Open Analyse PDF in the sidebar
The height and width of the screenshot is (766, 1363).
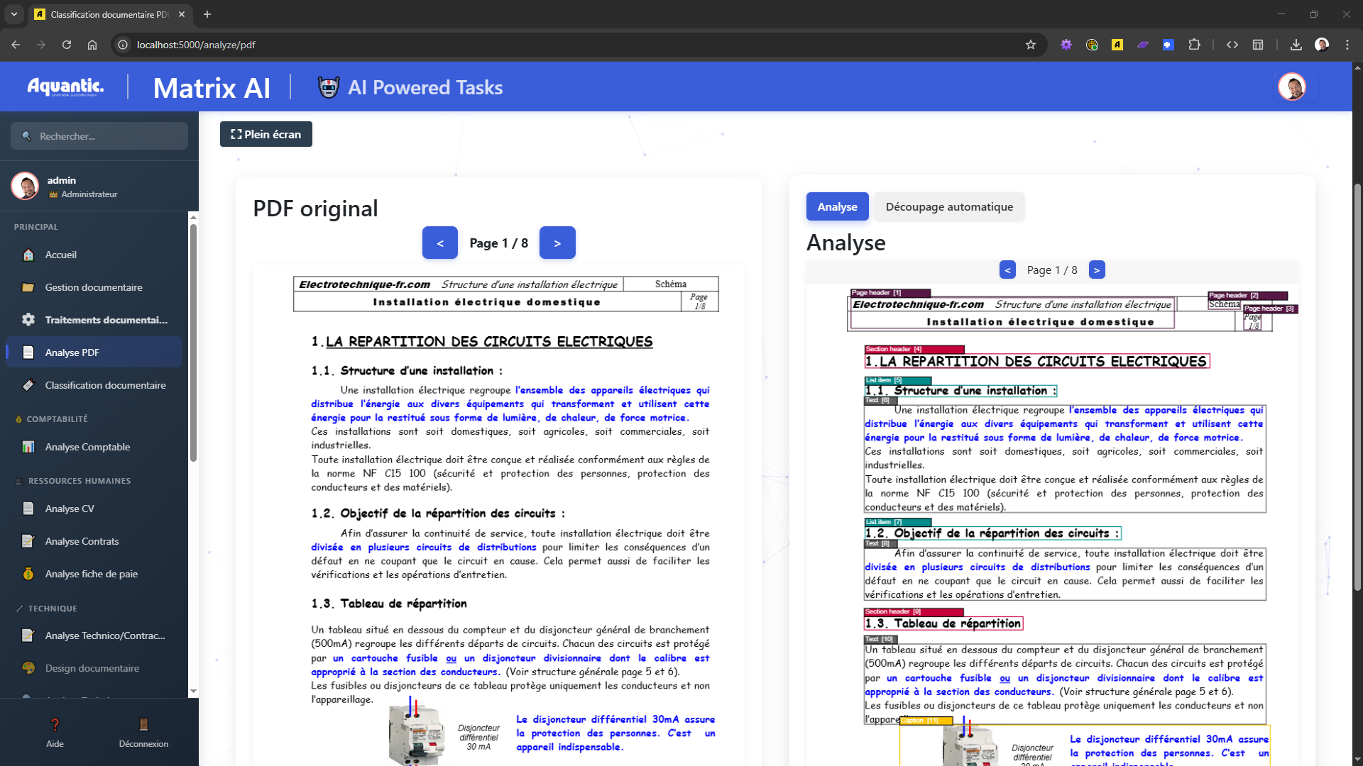tap(74, 352)
